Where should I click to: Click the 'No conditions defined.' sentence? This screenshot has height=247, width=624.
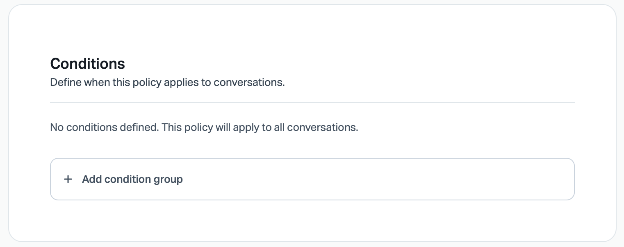[104, 127]
